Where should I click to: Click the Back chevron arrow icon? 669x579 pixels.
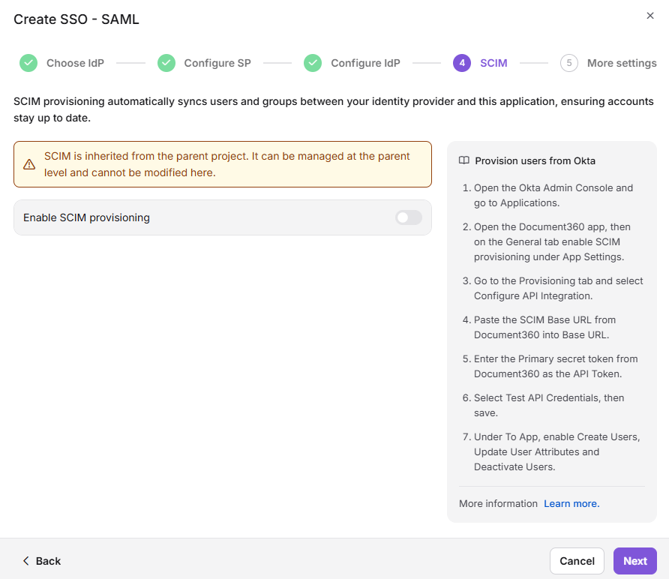click(x=26, y=561)
